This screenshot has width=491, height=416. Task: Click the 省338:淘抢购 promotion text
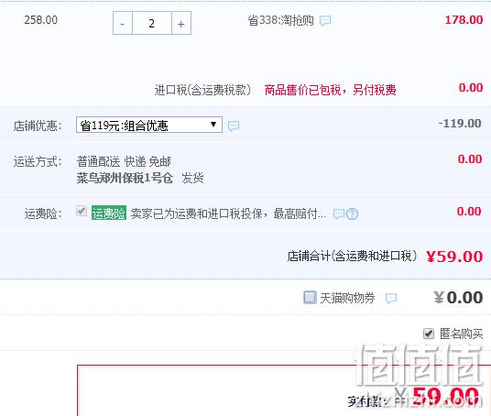(x=280, y=21)
